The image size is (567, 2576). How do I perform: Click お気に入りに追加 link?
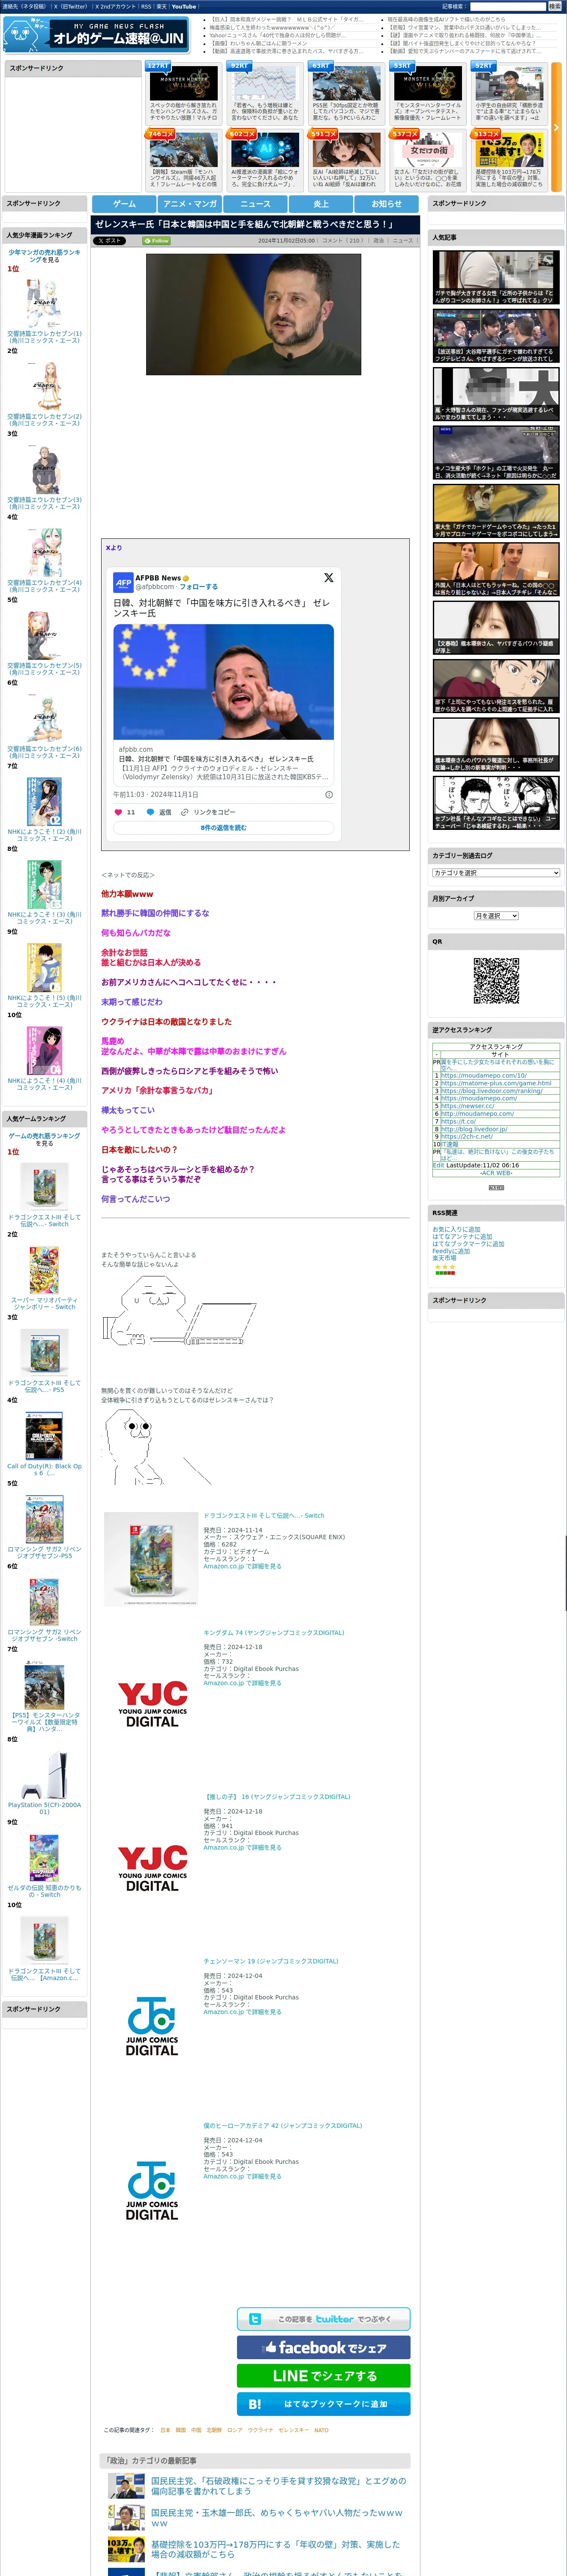click(x=455, y=1230)
